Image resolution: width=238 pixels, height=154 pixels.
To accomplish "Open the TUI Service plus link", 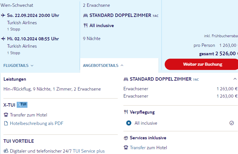I will coord(89,151).
